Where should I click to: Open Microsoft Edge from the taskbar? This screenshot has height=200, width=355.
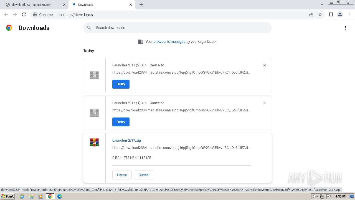(x=59, y=196)
